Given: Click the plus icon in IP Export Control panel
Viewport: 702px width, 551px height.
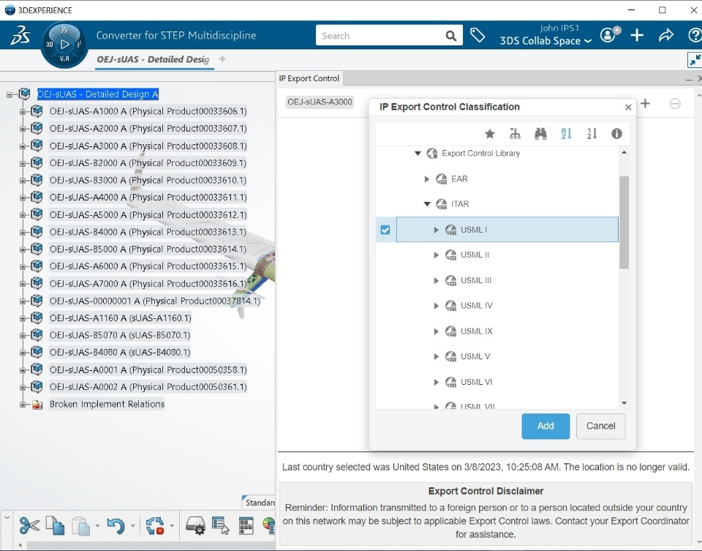Looking at the screenshot, I should click(x=645, y=103).
